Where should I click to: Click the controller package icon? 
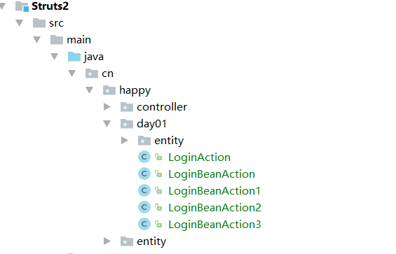coord(127,107)
